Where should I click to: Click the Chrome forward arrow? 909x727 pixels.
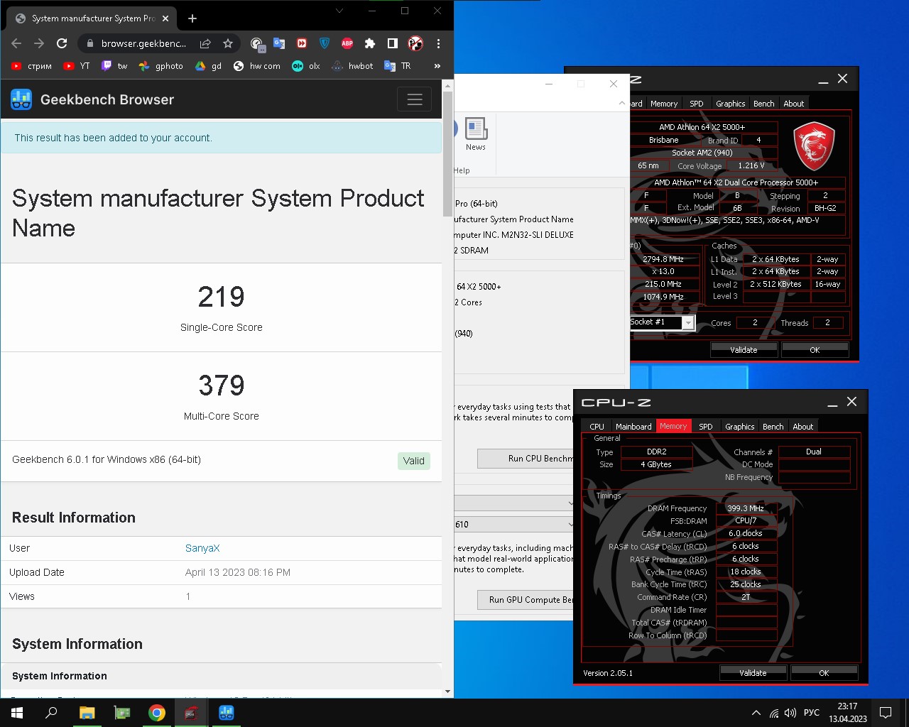(x=39, y=43)
